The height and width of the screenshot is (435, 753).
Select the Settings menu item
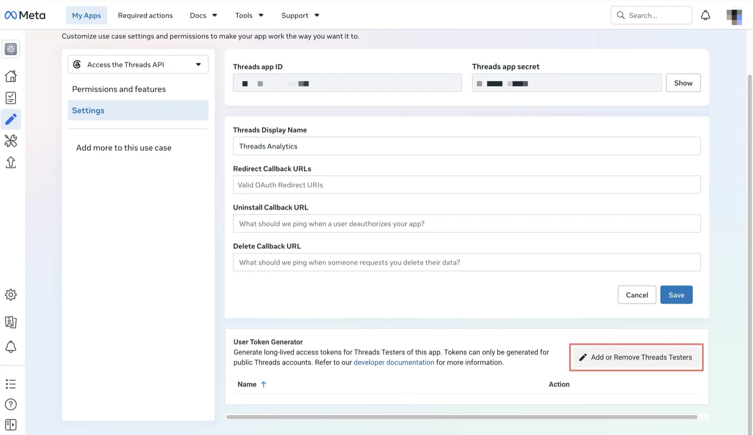(x=138, y=110)
